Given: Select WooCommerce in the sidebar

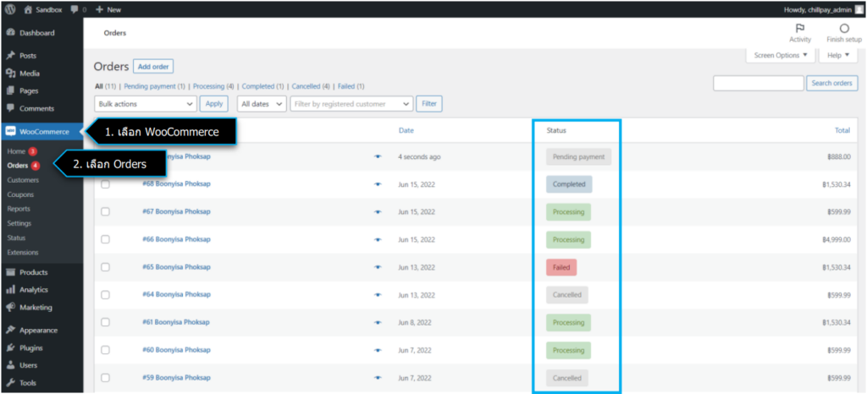Looking at the screenshot, I should tap(41, 131).
